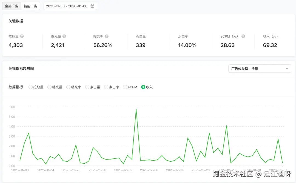Select the 收入 metric radio button

pyautogui.click(x=143, y=87)
